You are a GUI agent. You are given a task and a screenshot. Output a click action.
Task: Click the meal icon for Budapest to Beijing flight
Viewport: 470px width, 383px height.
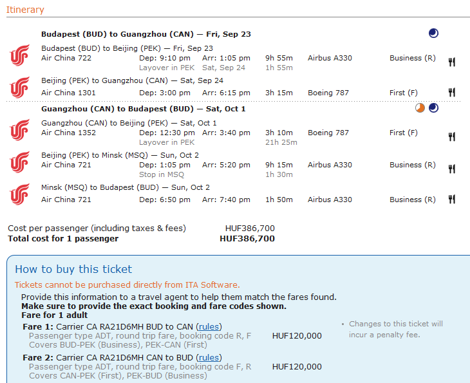[x=452, y=62]
